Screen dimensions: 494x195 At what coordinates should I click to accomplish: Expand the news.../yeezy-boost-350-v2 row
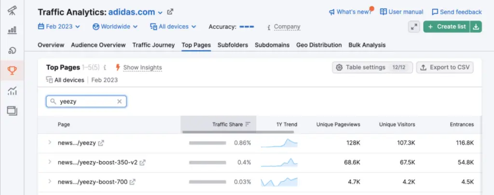click(49, 162)
